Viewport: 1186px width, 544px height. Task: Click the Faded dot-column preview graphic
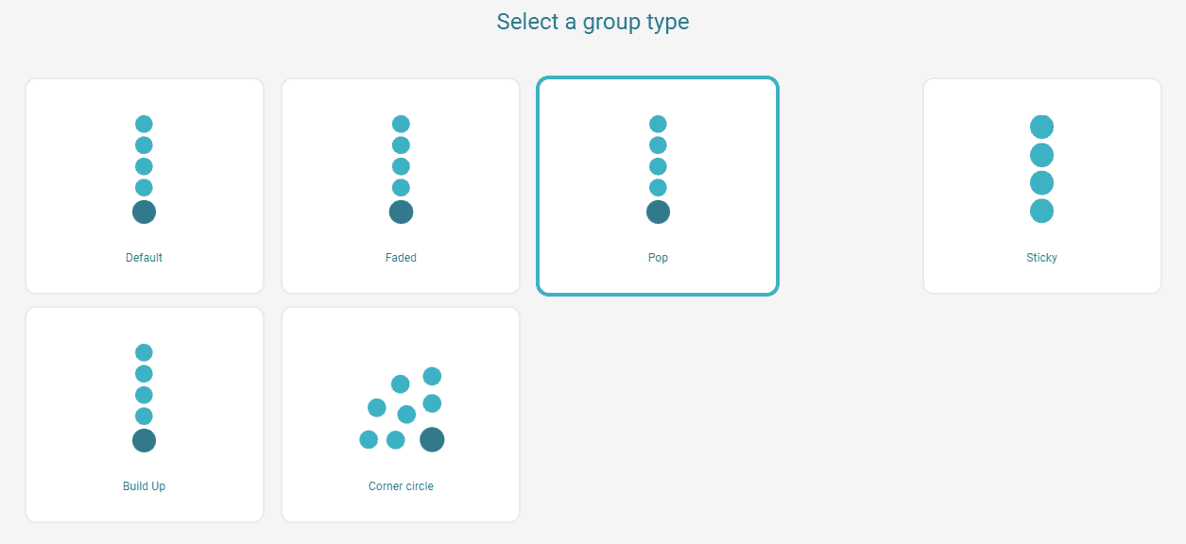pos(401,166)
